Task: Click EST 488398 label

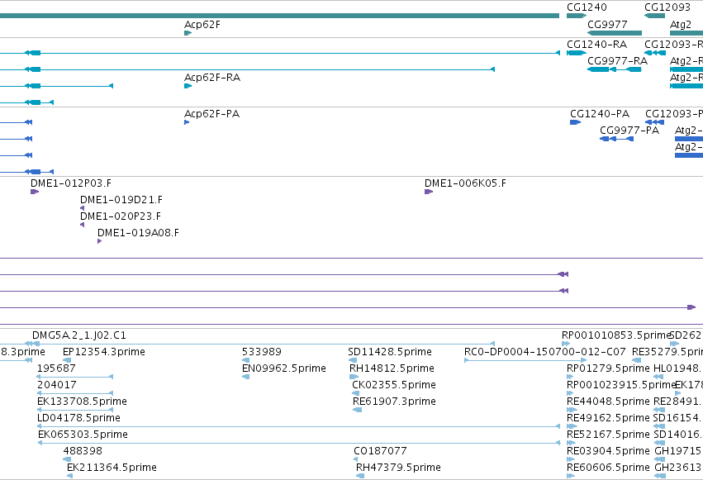Action: point(83,451)
